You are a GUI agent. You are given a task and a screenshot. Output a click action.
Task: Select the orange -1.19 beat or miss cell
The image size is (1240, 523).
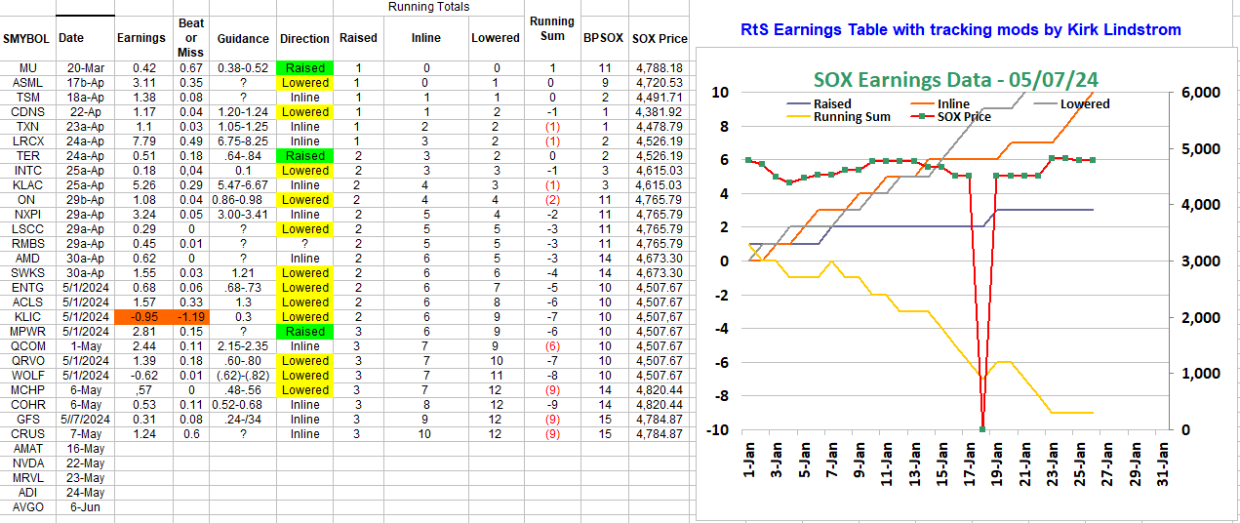point(191,317)
